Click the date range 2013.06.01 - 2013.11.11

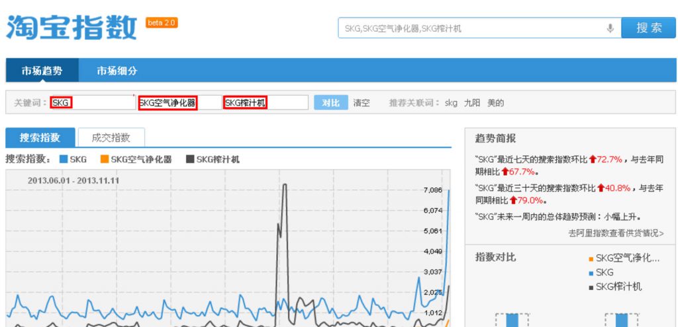[x=73, y=180]
